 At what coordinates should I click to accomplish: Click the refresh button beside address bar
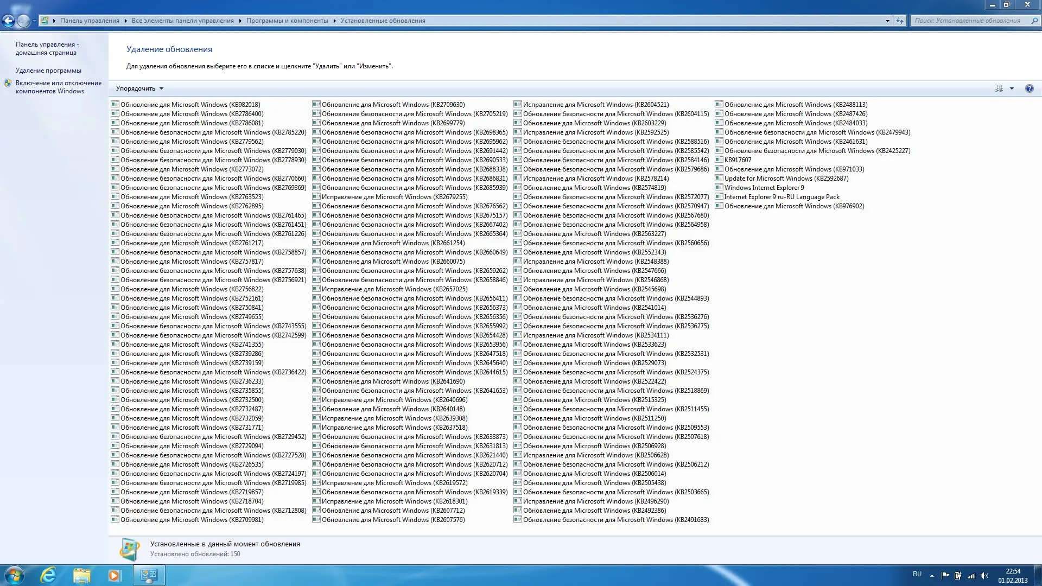[900, 21]
